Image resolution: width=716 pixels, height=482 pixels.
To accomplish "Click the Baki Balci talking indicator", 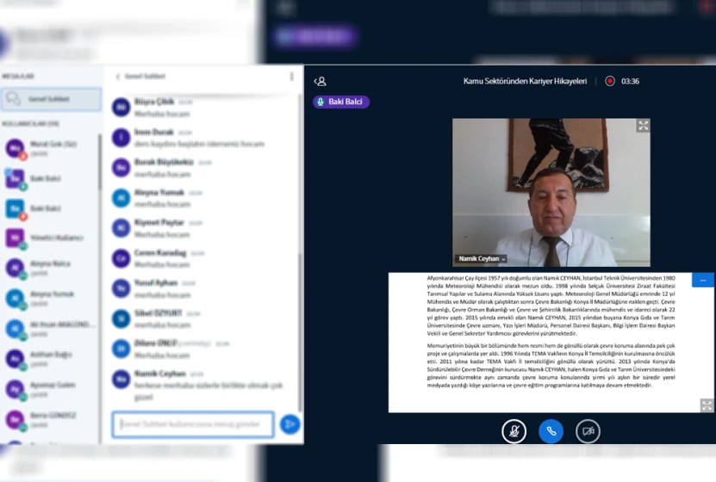I will pos(341,102).
